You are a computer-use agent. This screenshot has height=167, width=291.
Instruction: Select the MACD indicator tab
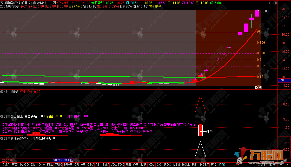point(24,165)
